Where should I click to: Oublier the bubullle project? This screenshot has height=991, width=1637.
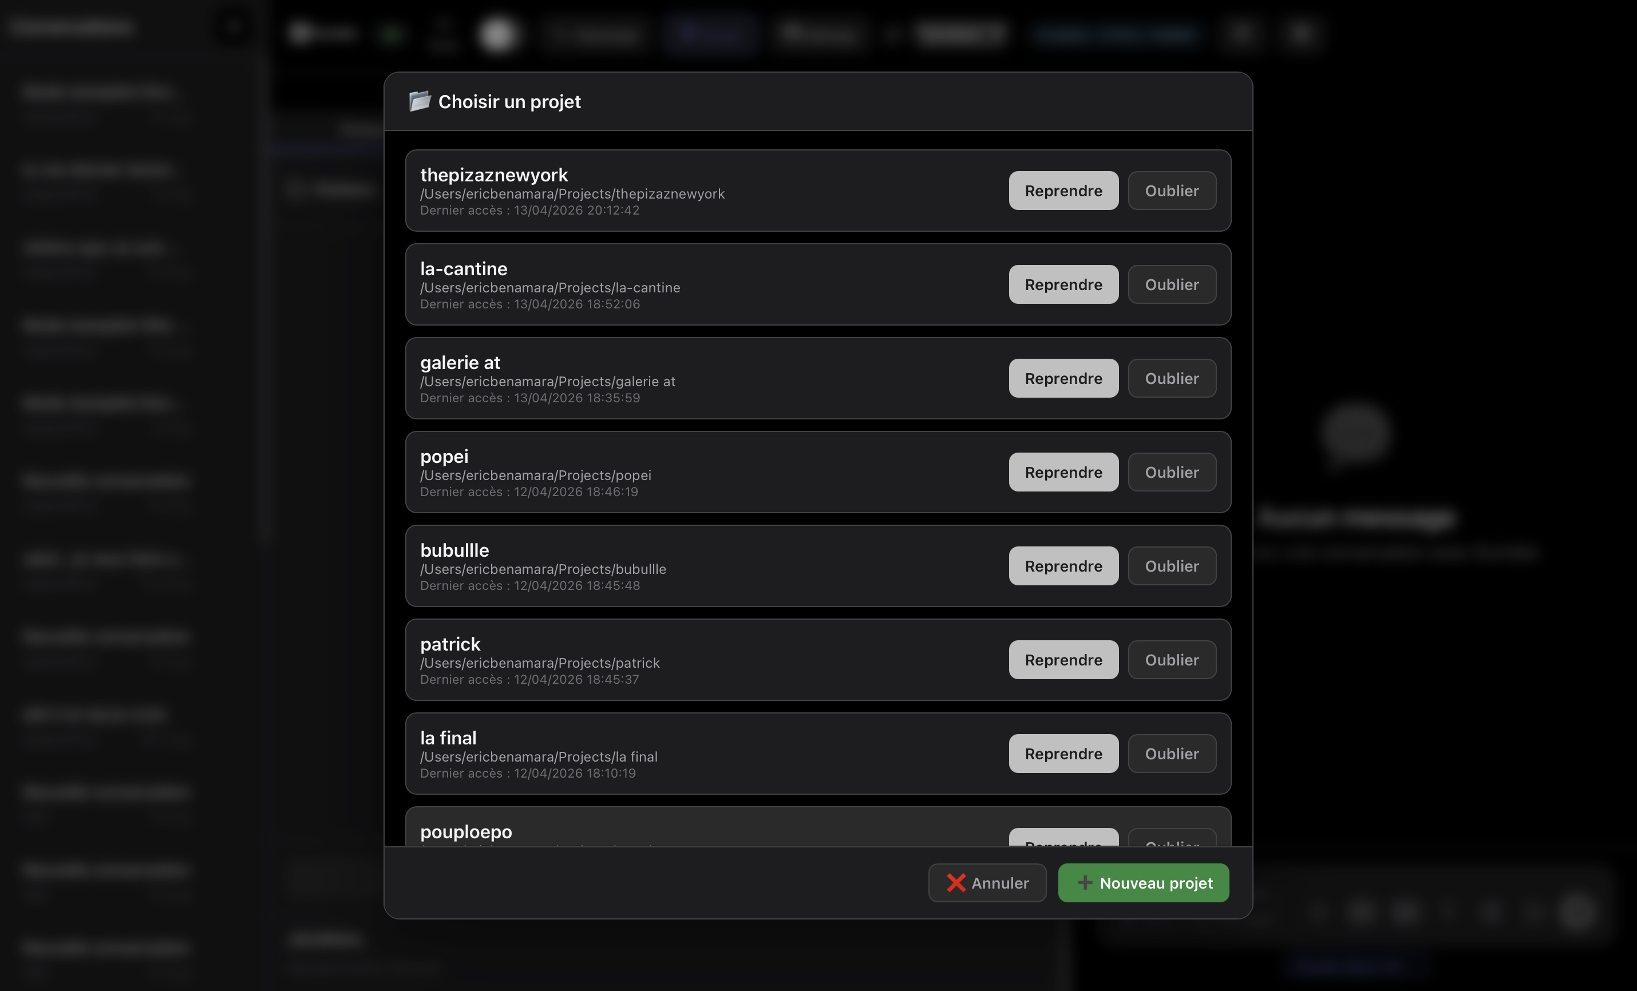coord(1171,566)
